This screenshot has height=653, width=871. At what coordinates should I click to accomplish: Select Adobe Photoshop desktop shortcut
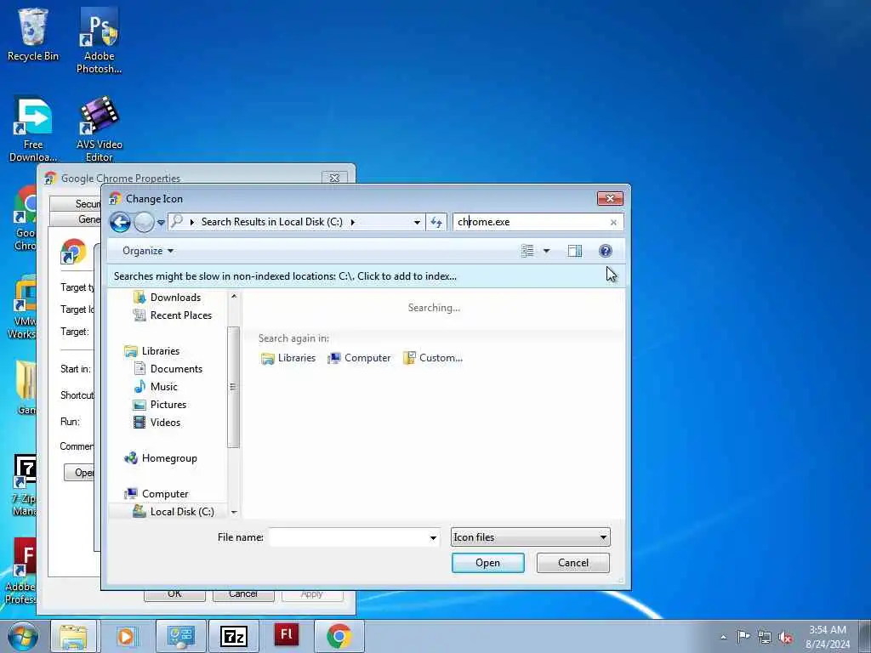[99, 41]
